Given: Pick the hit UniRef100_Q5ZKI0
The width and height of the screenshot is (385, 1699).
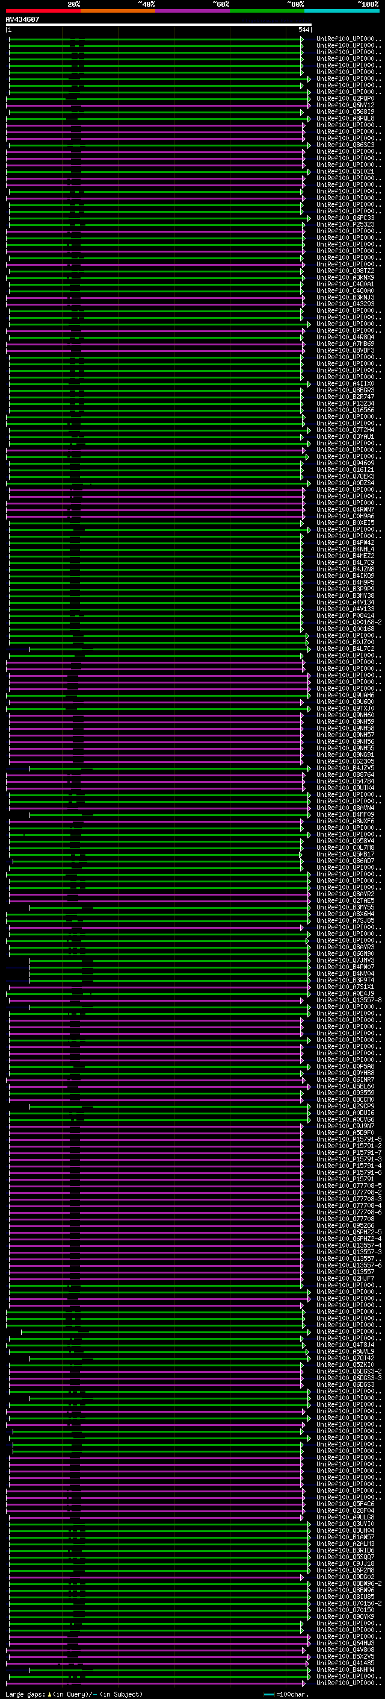Looking at the screenshot, I should [x=345, y=1365].
